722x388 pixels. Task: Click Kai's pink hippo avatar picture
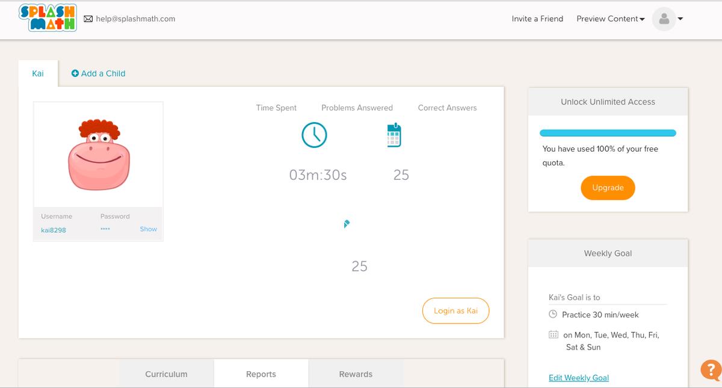99,155
